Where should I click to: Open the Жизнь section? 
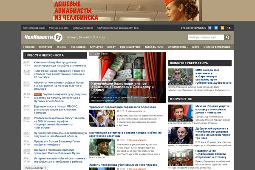61,47
